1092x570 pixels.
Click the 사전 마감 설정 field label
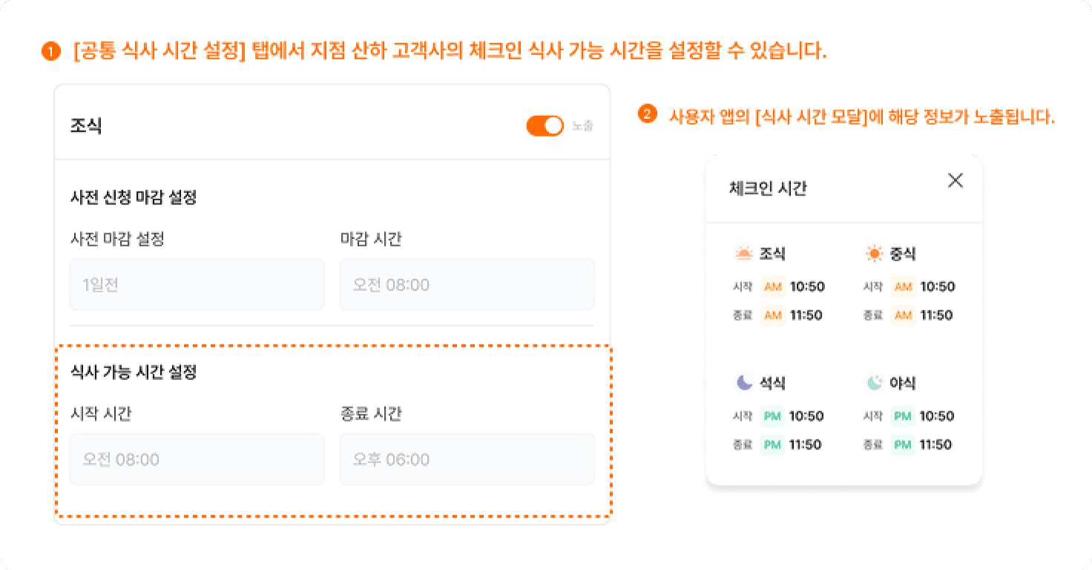[x=116, y=239]
